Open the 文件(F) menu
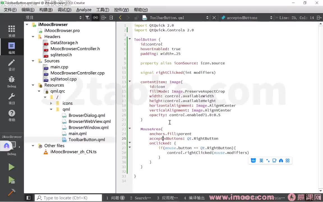Image resolution: width=323 pixels, height=202 pixels. pyautogui.click(x=10, y=10)
